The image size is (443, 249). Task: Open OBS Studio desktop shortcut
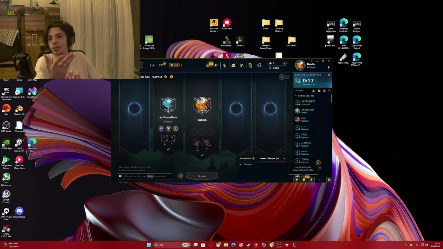pos(6,127)
